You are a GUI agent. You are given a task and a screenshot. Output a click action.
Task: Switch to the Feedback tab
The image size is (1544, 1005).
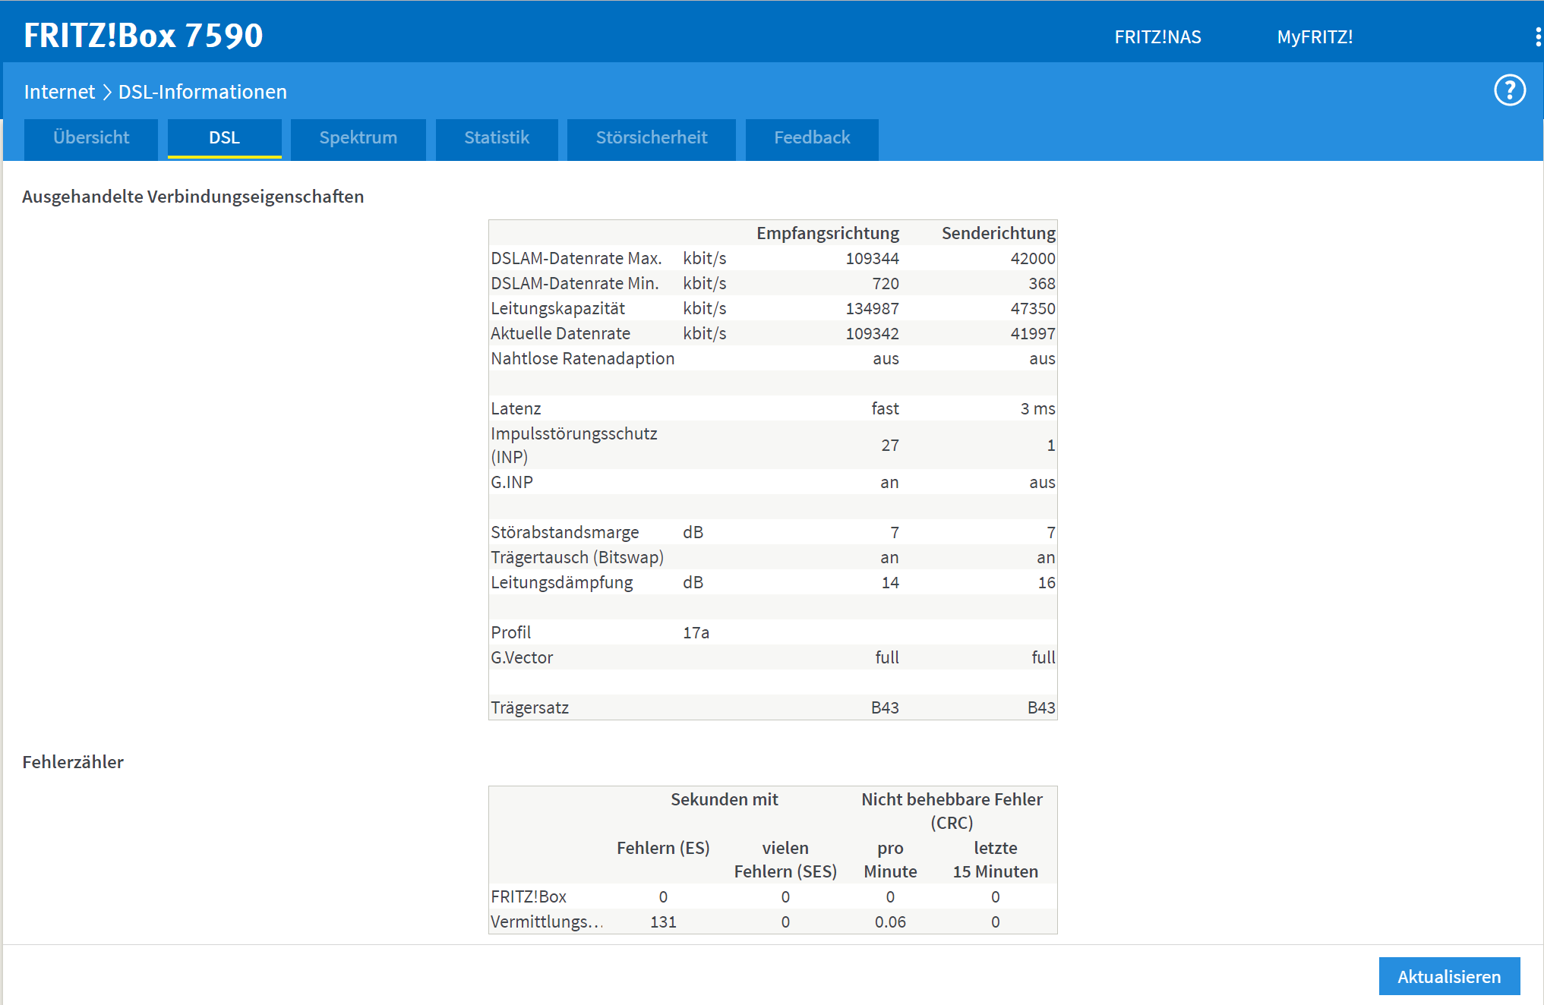click(x=811, y=138)
